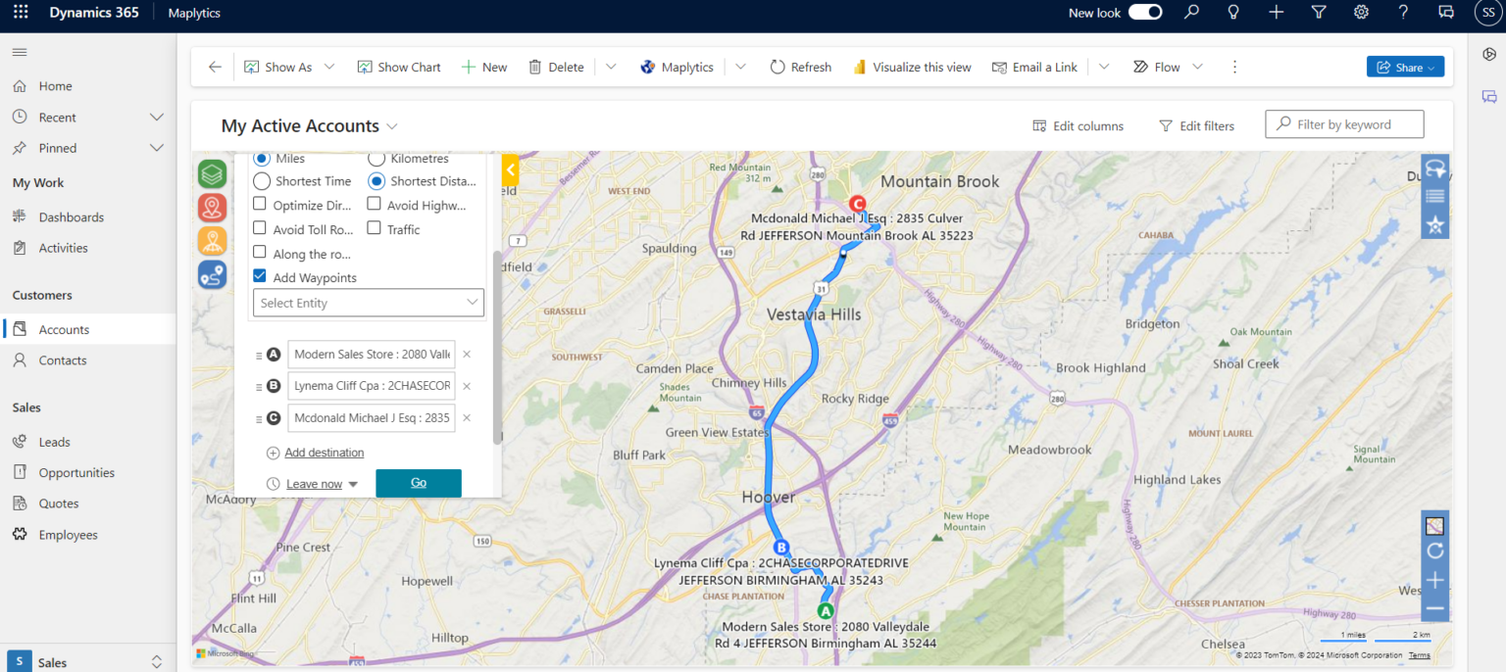Screen dimensions: 1506x672
Task: Click the Go button for directions
Action: [x=418, y=483]
